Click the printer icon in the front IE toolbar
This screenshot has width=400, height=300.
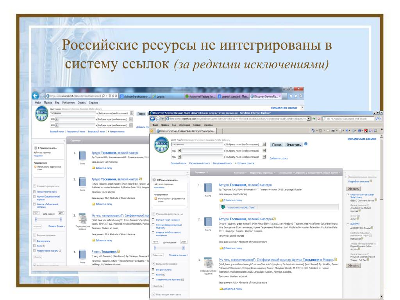click(x=333, y=131)
